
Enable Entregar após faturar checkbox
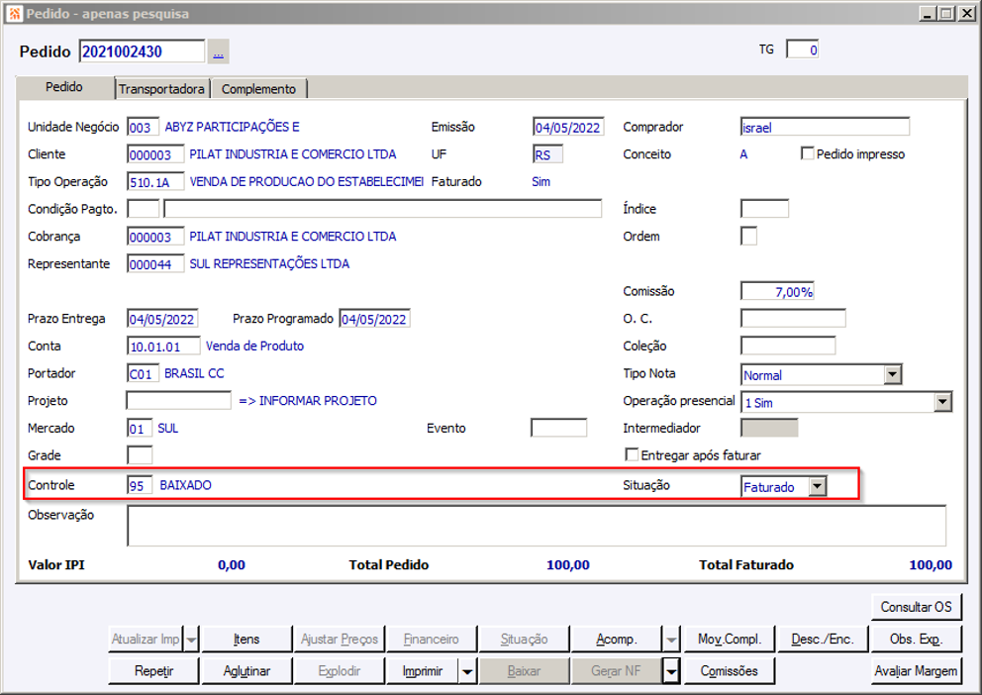coord(632,454)
